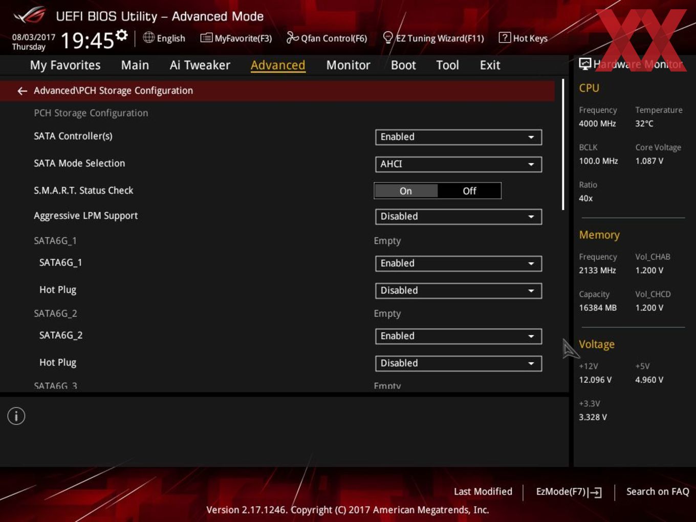Viewport: 696px width, 522px height.
Task: Click the 4000 MHz CPU frequency value
Action: pos(597,123)
